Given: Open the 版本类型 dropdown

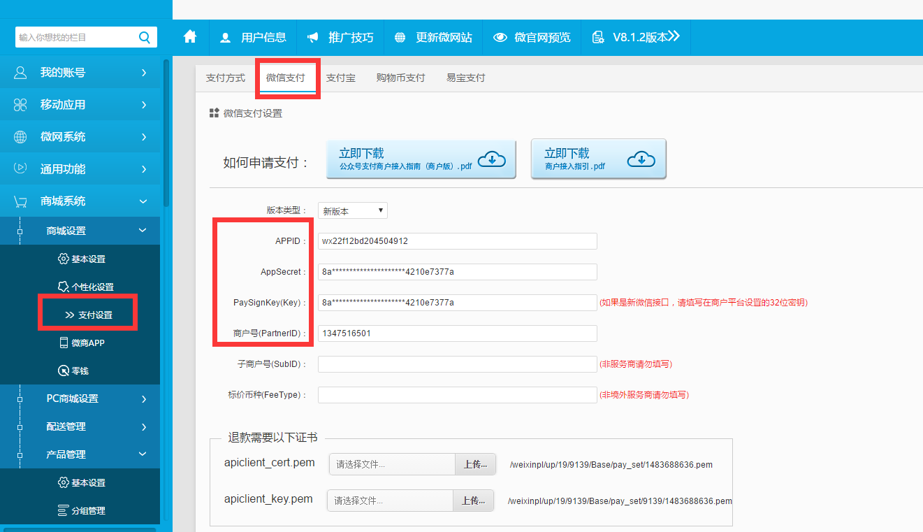Looking at the screenshot, I should pyautogui.click(x=352, y=210).
